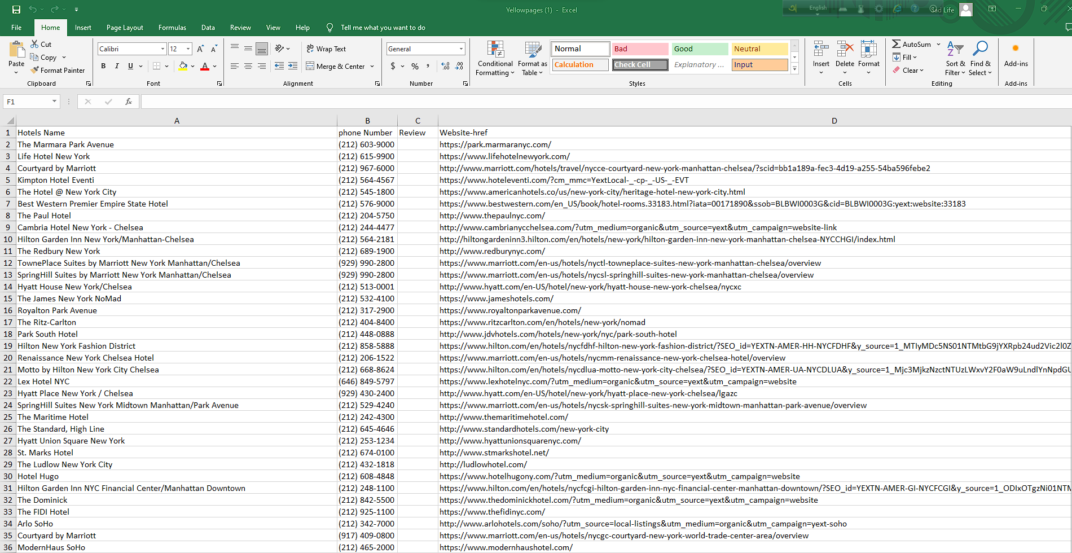Click the Increase Font Size icon
This screenshot has width=1072, height=553.
coord(200,49)
